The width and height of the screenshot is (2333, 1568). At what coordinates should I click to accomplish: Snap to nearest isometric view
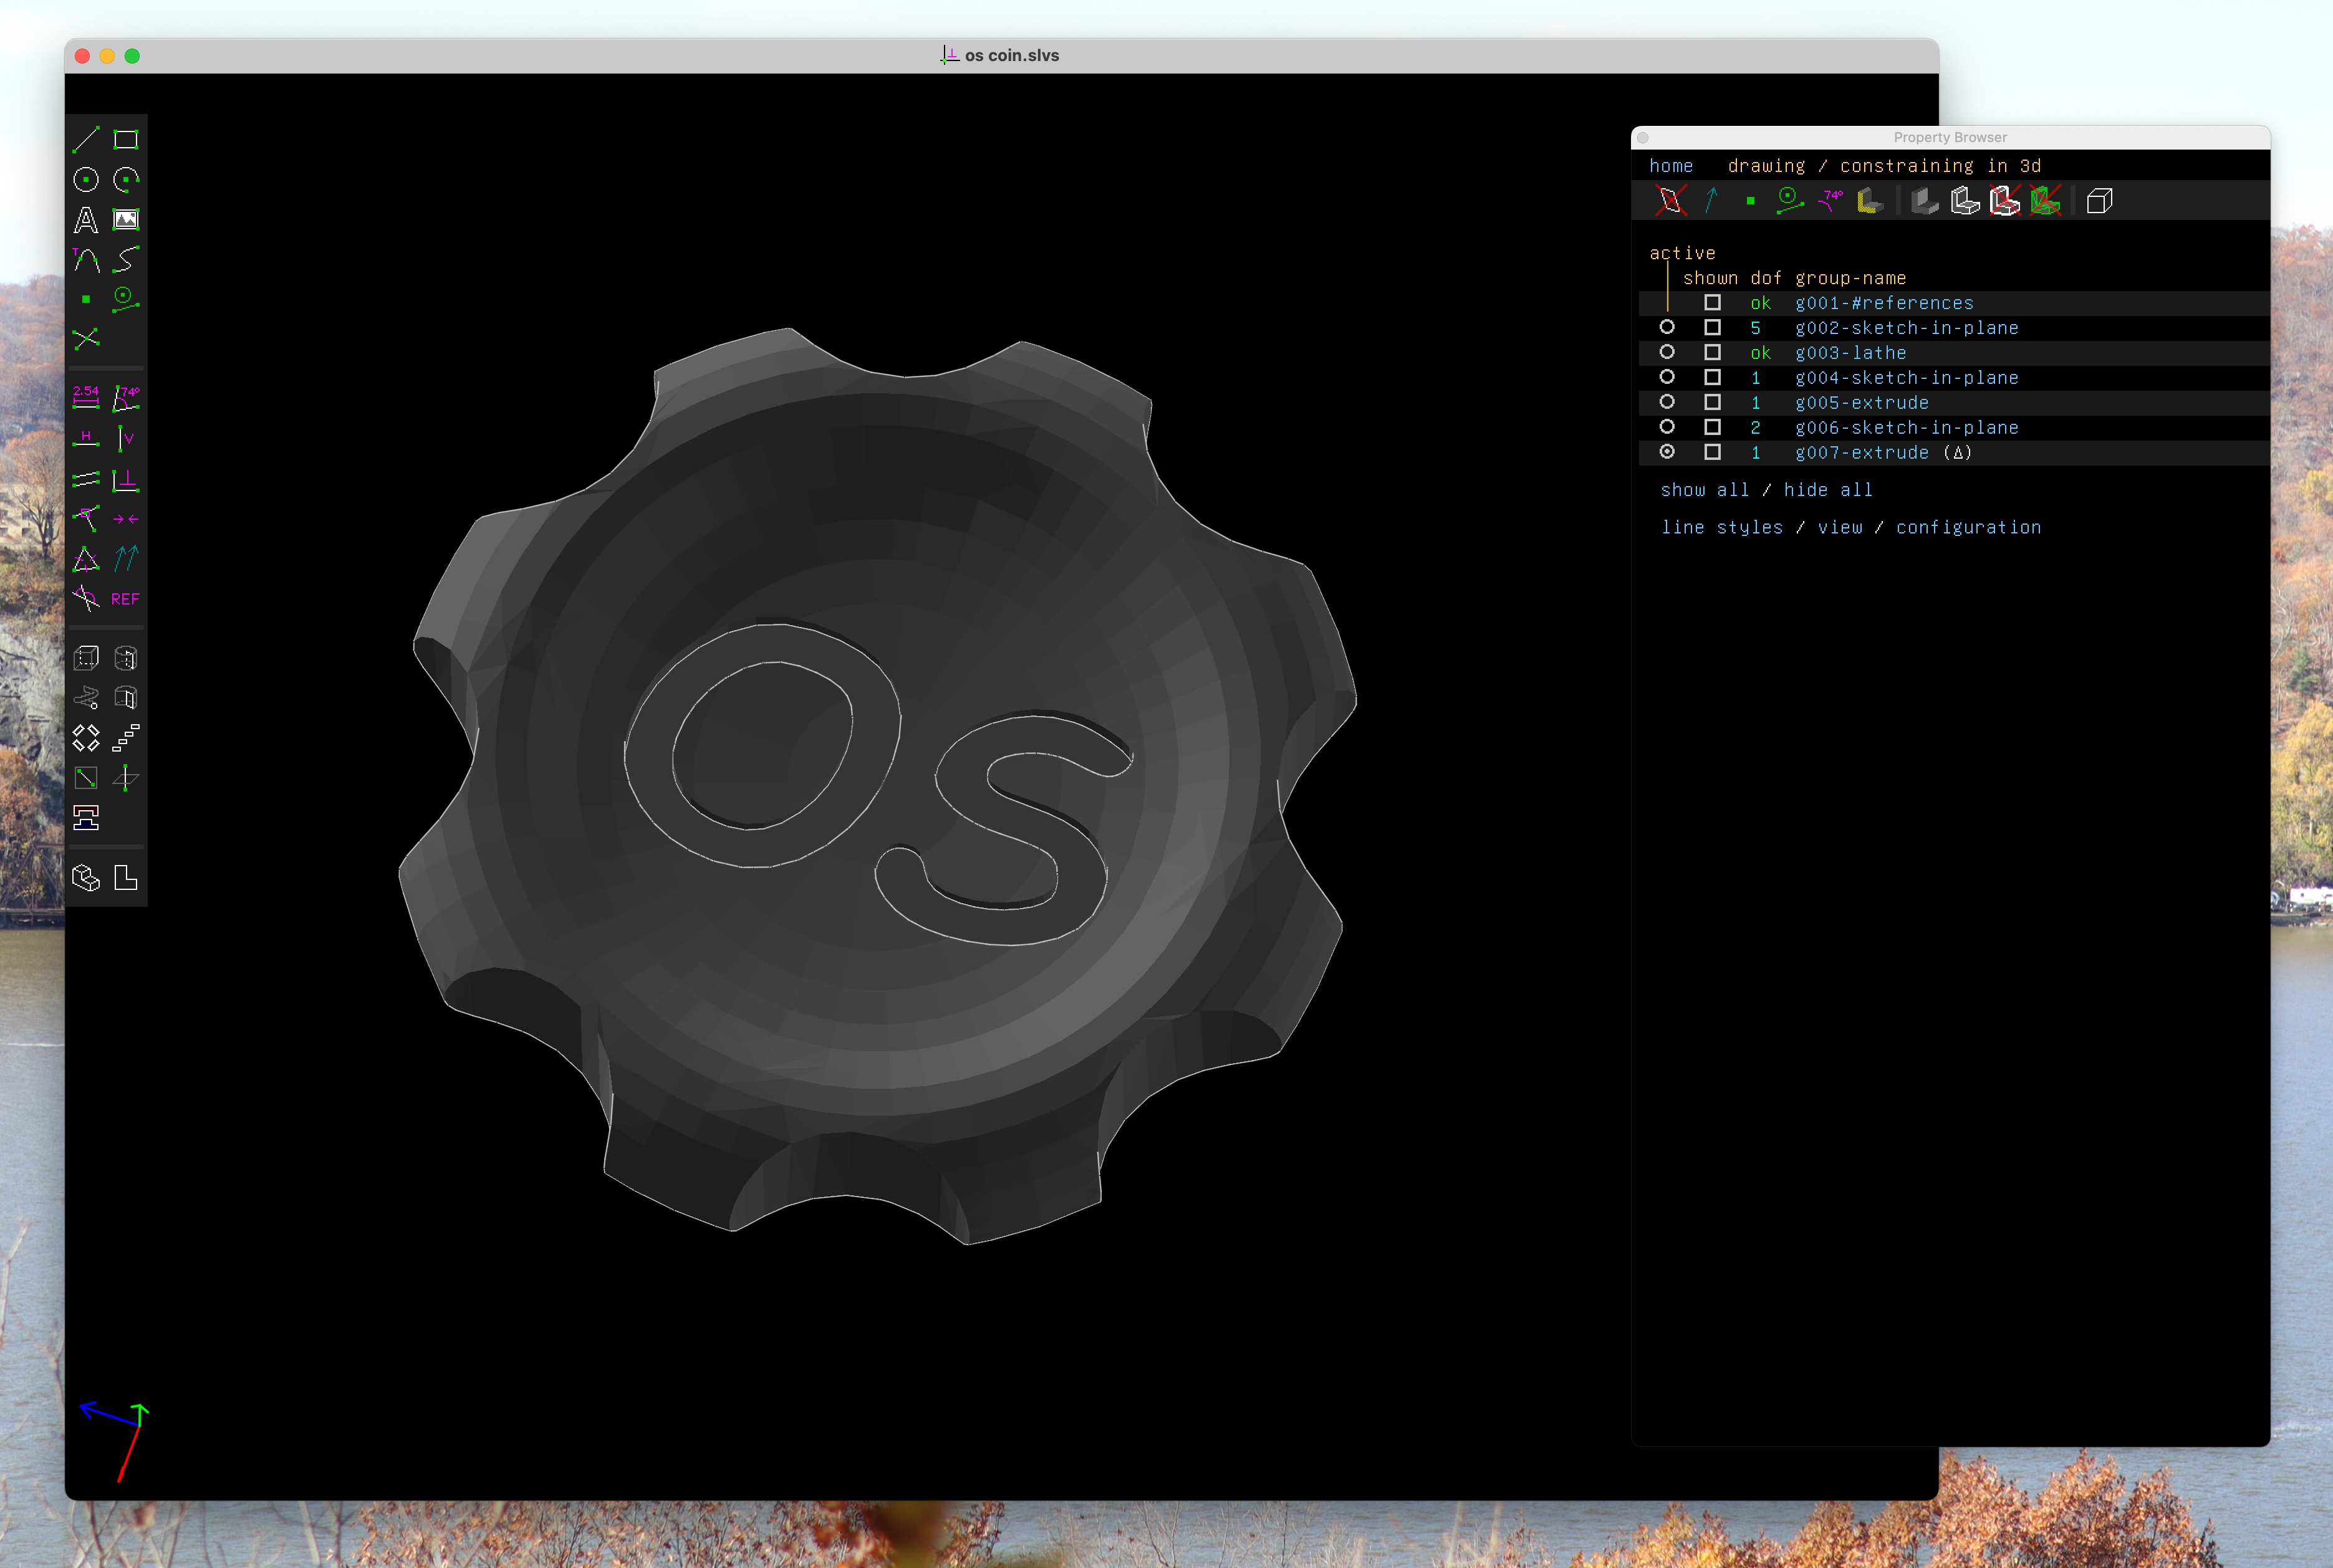pyautogui.click(x=86, y=878)
